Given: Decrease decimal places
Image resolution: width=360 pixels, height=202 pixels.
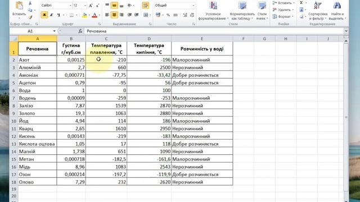Looking at the screenshot, I should point(192,15).
